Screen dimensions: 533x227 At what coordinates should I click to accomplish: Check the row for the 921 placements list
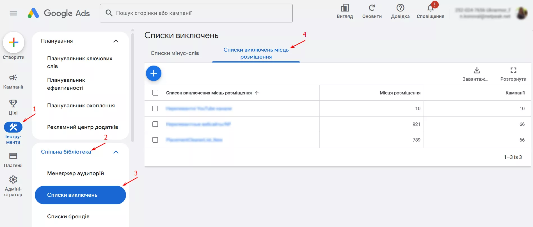coord(155,124)
